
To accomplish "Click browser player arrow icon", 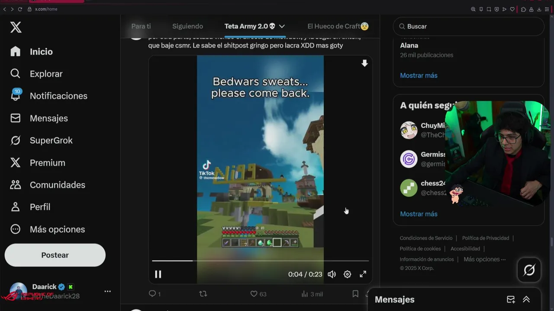I will coord(504,9).
